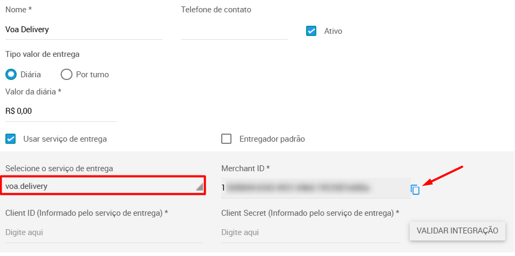Screen dimensions: 515x256
Task: Click dropdown triangle in delivery service field
Action: (199, 187)
